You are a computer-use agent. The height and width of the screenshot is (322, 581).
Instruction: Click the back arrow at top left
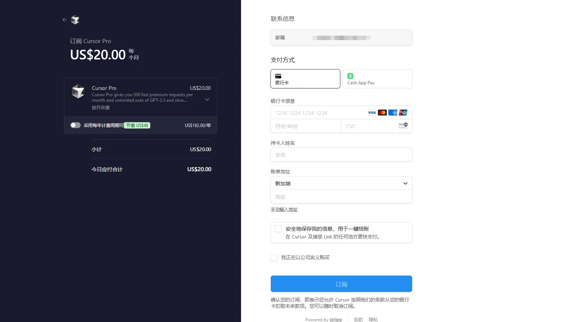(64, 20)
